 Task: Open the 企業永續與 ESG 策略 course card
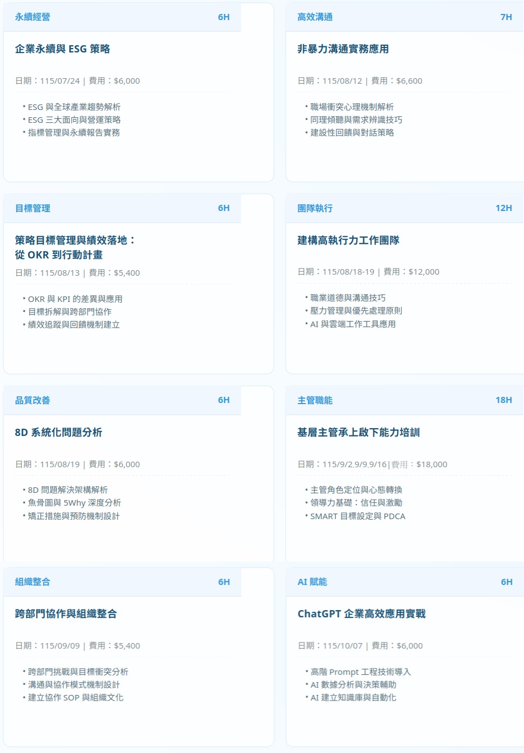click(x=63, y=49)
